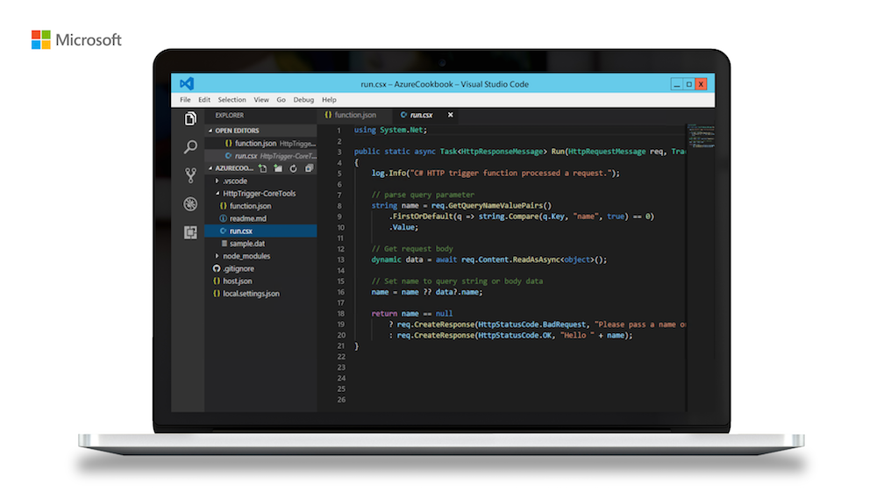Click the braces icon on the function.json tab

coord(328,115)
